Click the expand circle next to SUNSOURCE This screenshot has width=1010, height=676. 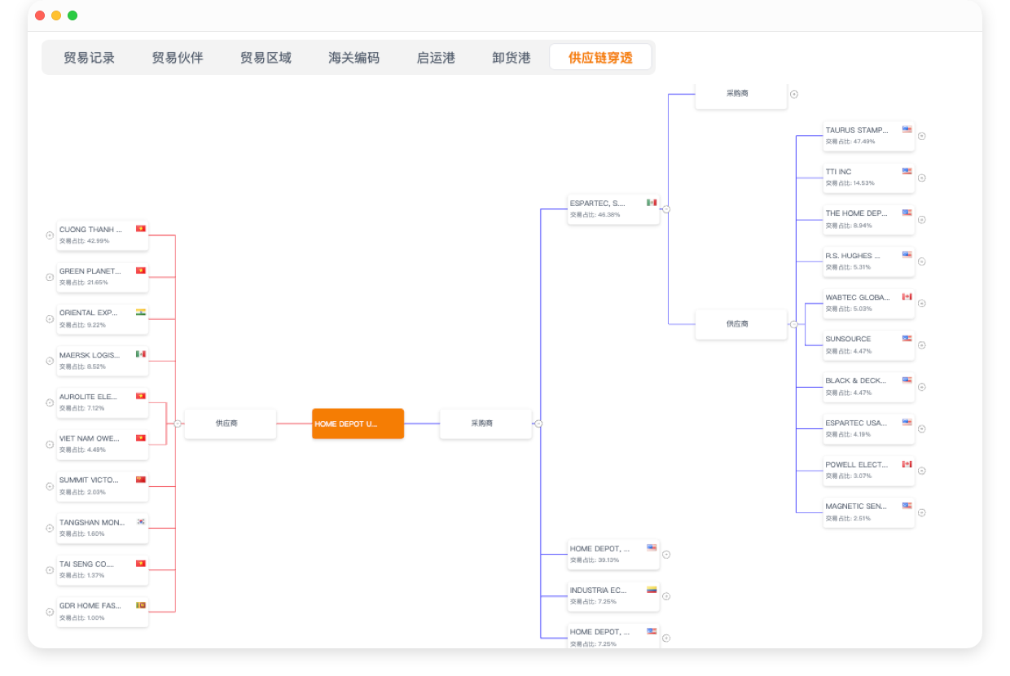tap(921, 345)
